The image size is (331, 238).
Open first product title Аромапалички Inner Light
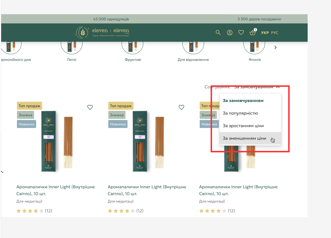point(56,190)
